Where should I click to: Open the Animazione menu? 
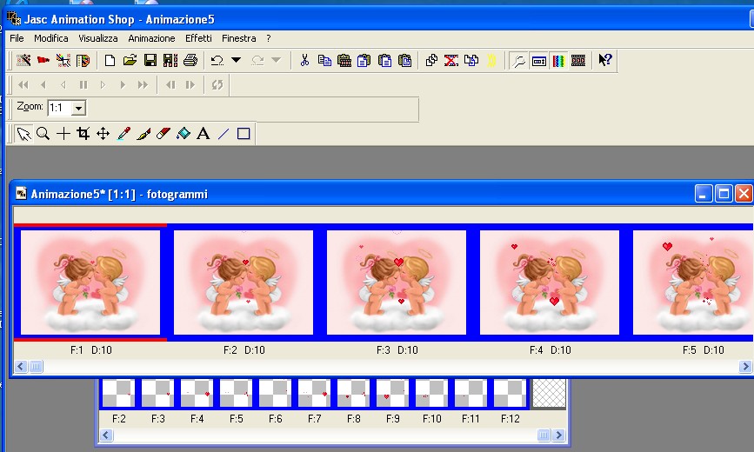coord(151,38)
